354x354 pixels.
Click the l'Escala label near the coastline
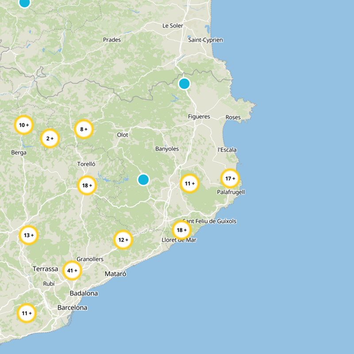point(227,150)
